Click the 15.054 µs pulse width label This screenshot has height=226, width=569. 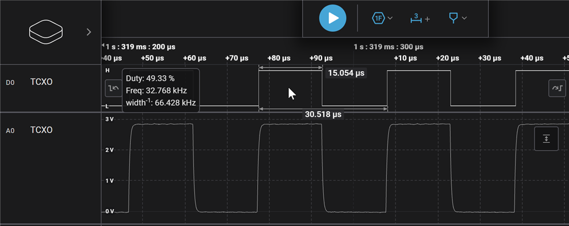(x=346, y=73)
